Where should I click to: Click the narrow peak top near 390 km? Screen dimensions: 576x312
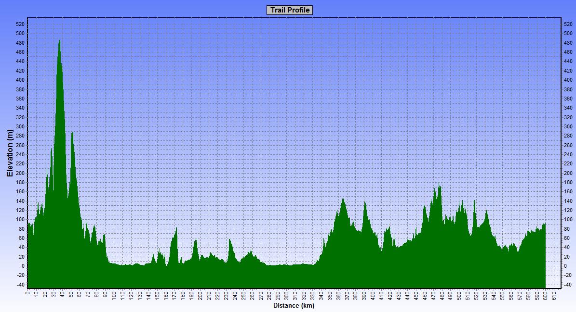click(364, 202)
